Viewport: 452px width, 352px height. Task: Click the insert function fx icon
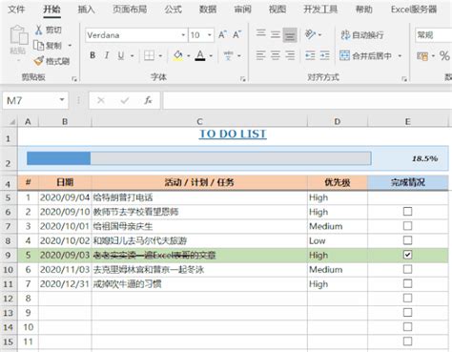pos(148,100)
